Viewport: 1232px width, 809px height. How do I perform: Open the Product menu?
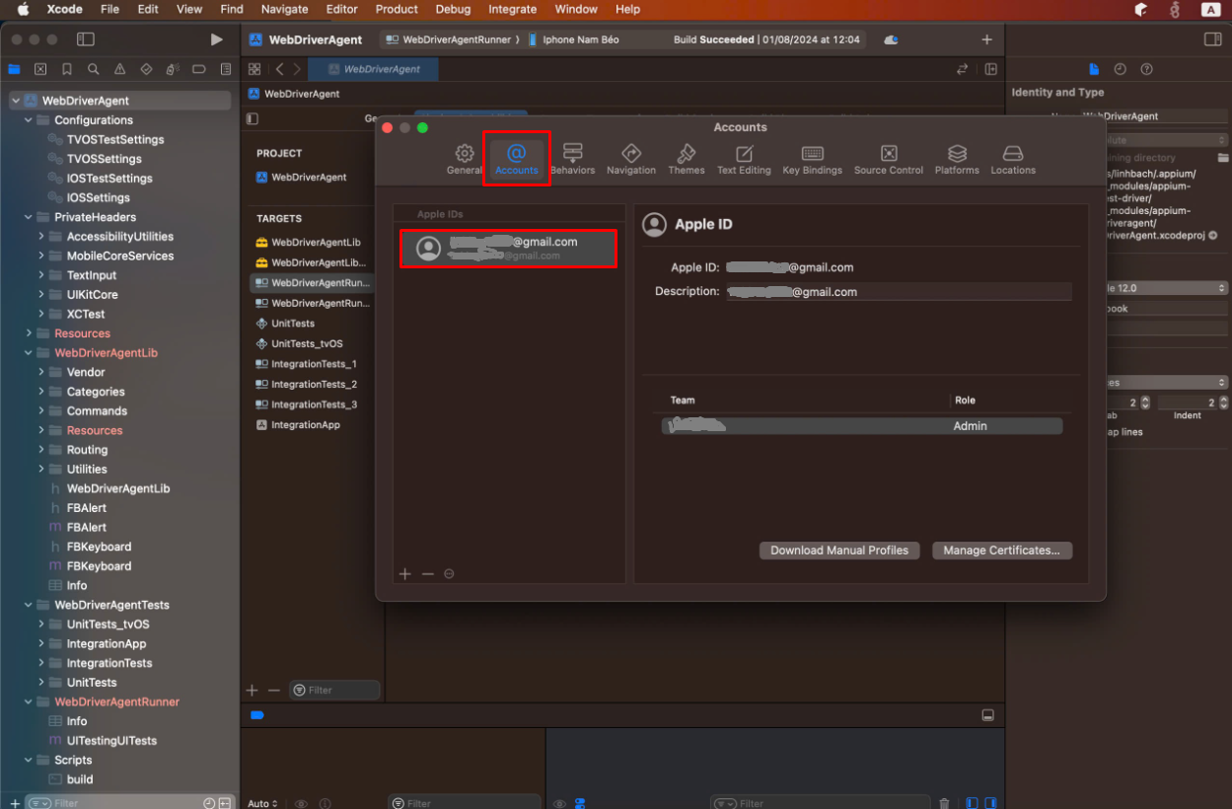pyautogui.click(x=397, y=9)
